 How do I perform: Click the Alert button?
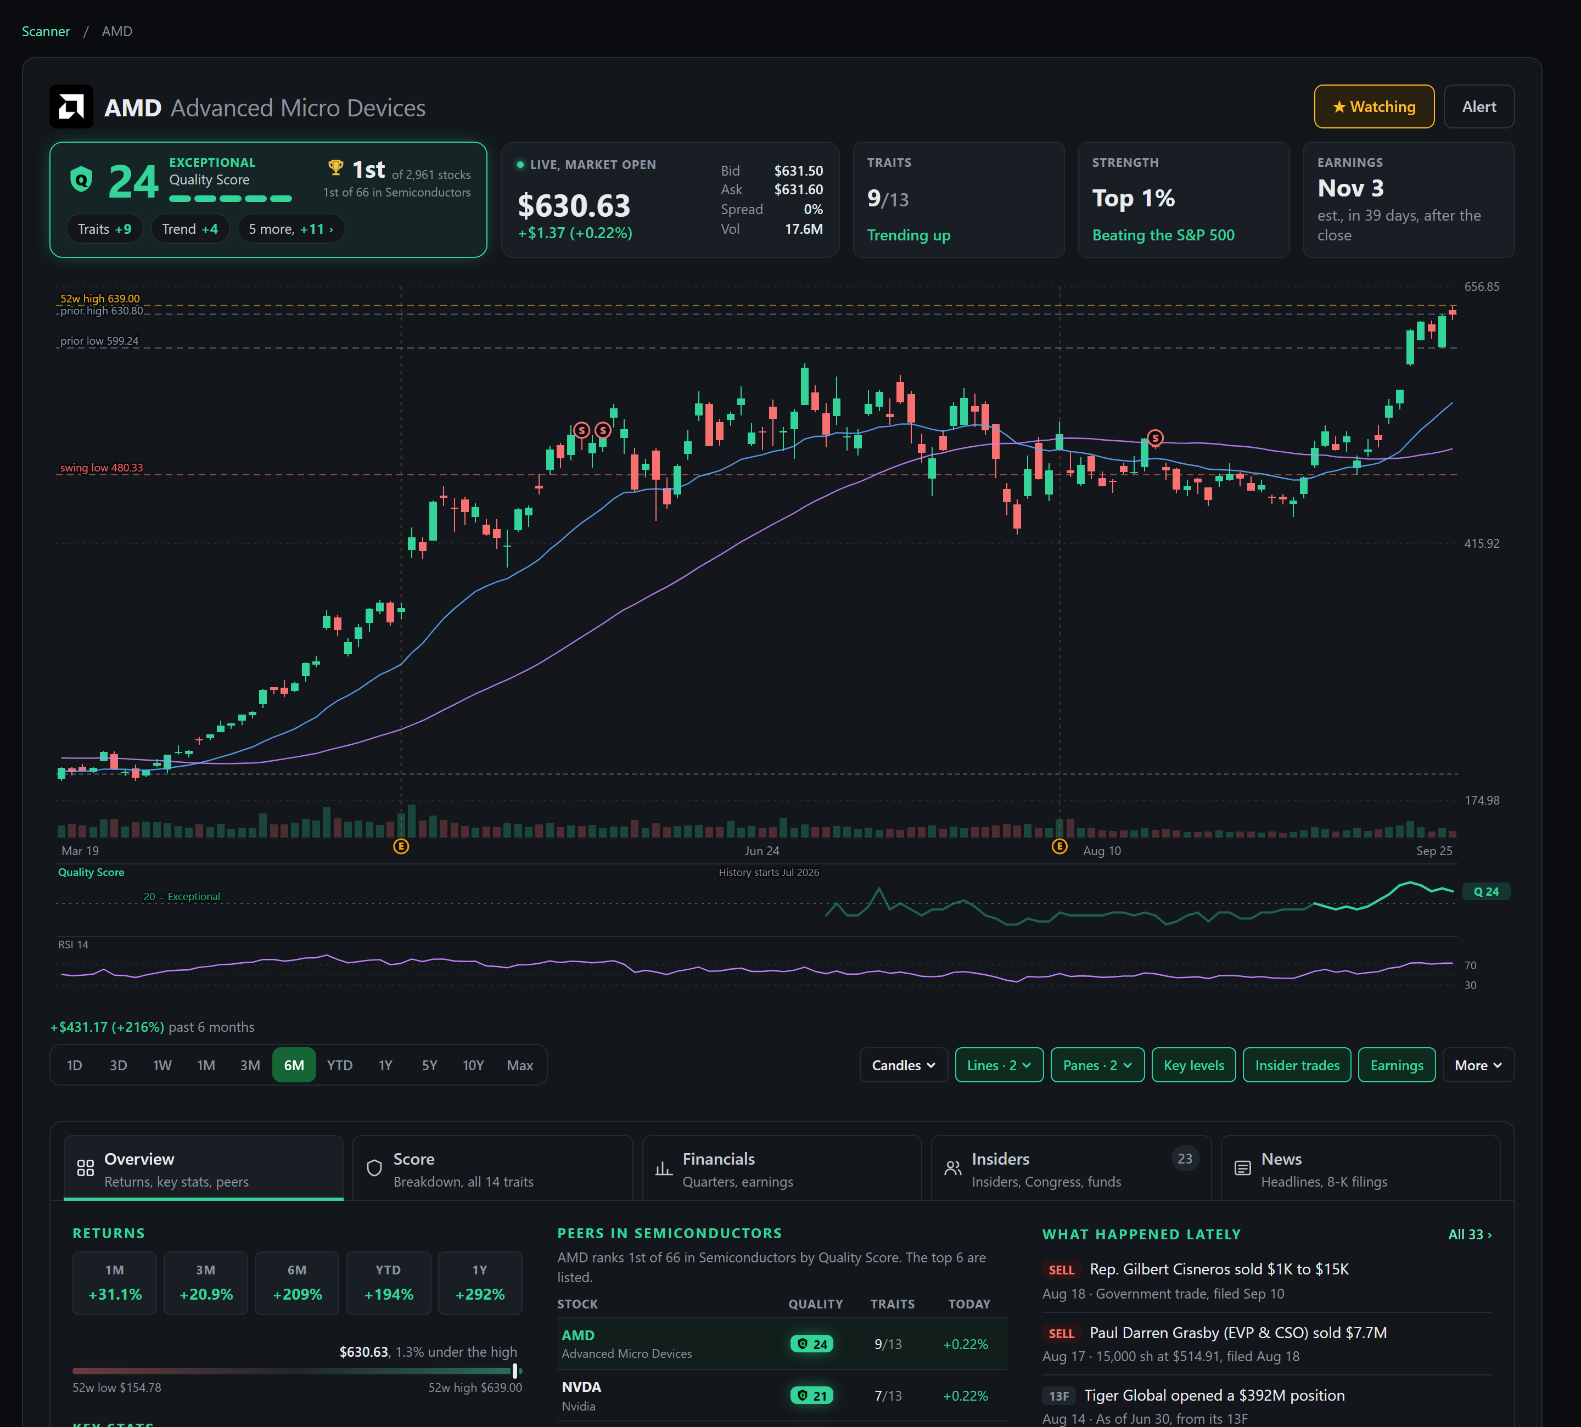tap(1479, 106)
